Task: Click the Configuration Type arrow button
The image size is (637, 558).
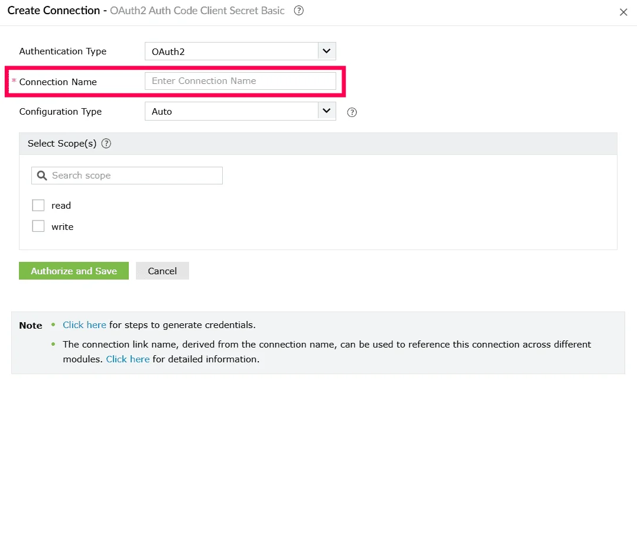Action: coord(327,111)
